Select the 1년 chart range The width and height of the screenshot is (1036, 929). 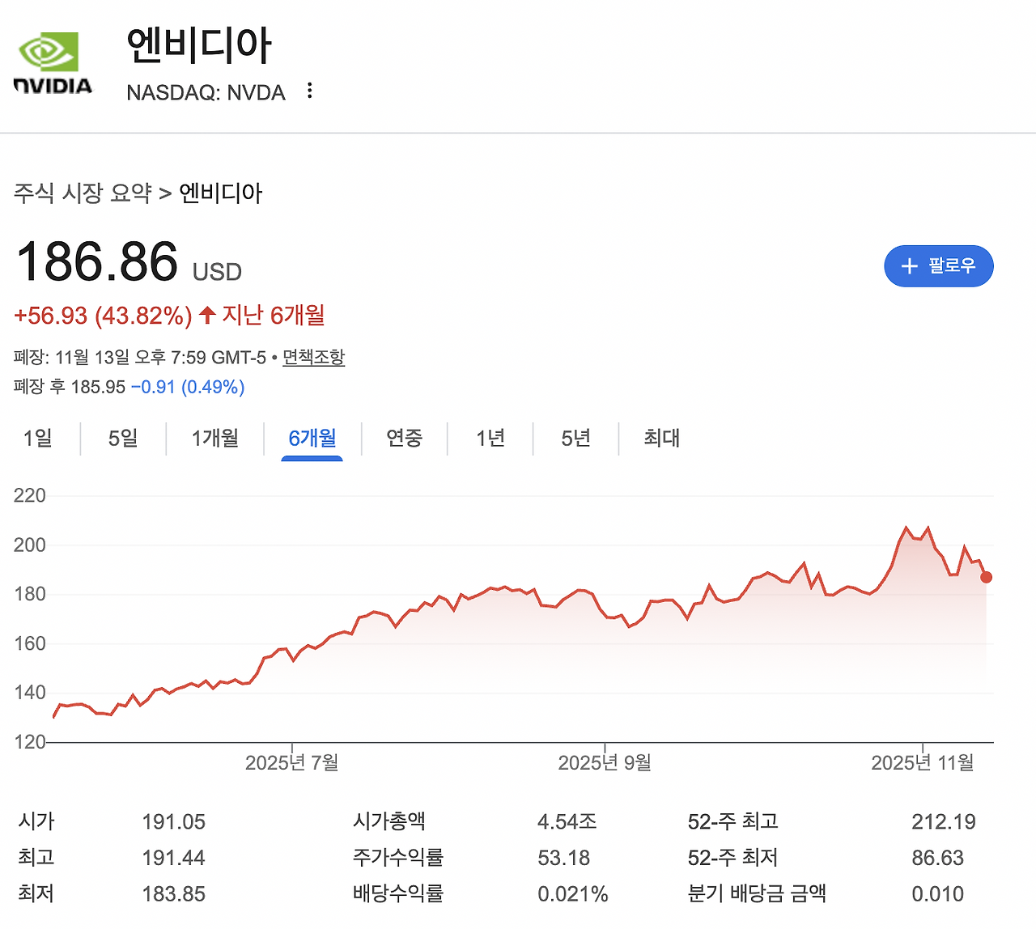tap(490, 438)
